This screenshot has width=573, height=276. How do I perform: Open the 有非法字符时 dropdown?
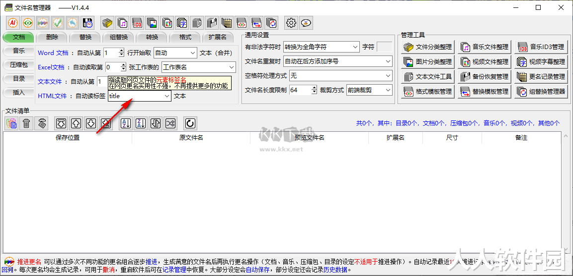(322, 47)
